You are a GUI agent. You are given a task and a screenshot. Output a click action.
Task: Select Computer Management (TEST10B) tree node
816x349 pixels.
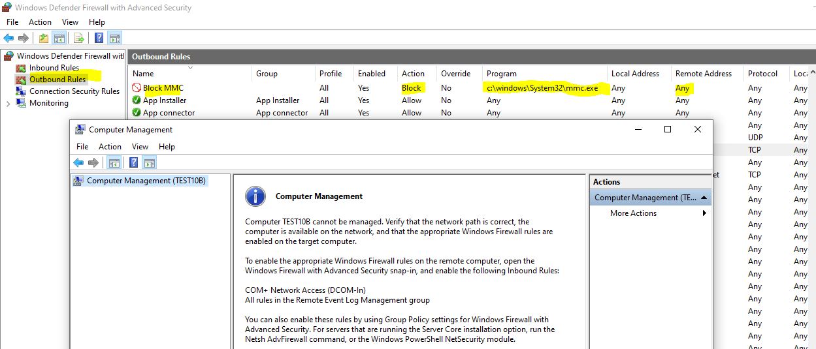146,181
